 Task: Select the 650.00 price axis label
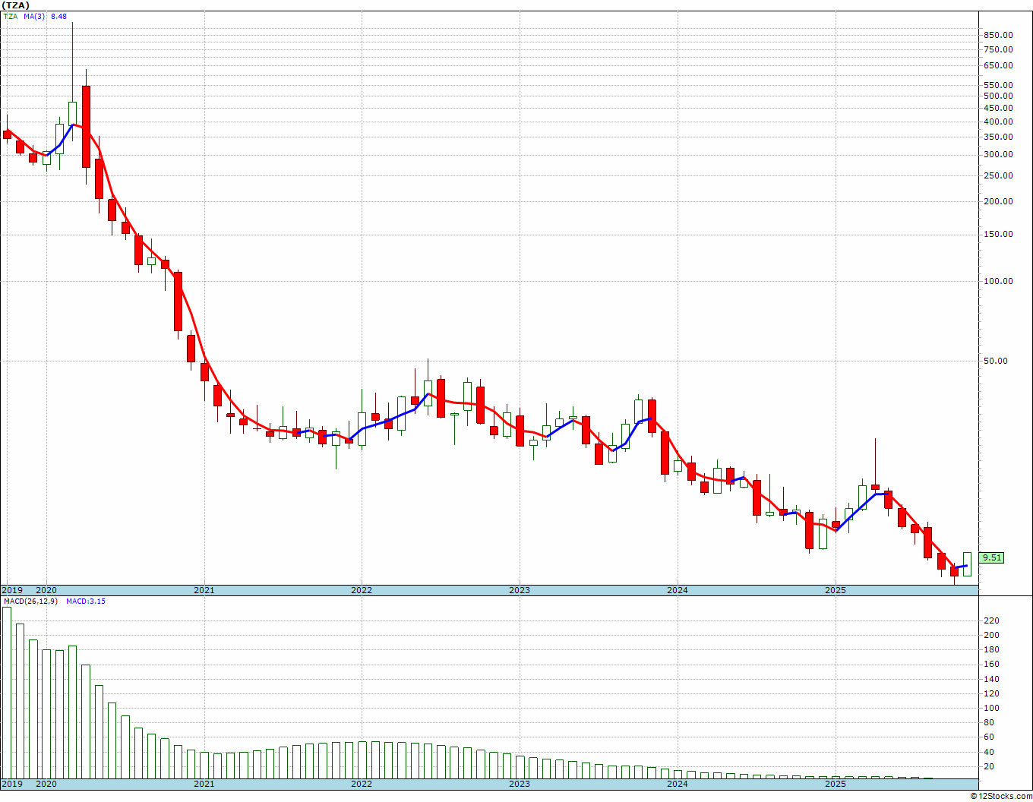pyautogui.click(x=997, y=65)
